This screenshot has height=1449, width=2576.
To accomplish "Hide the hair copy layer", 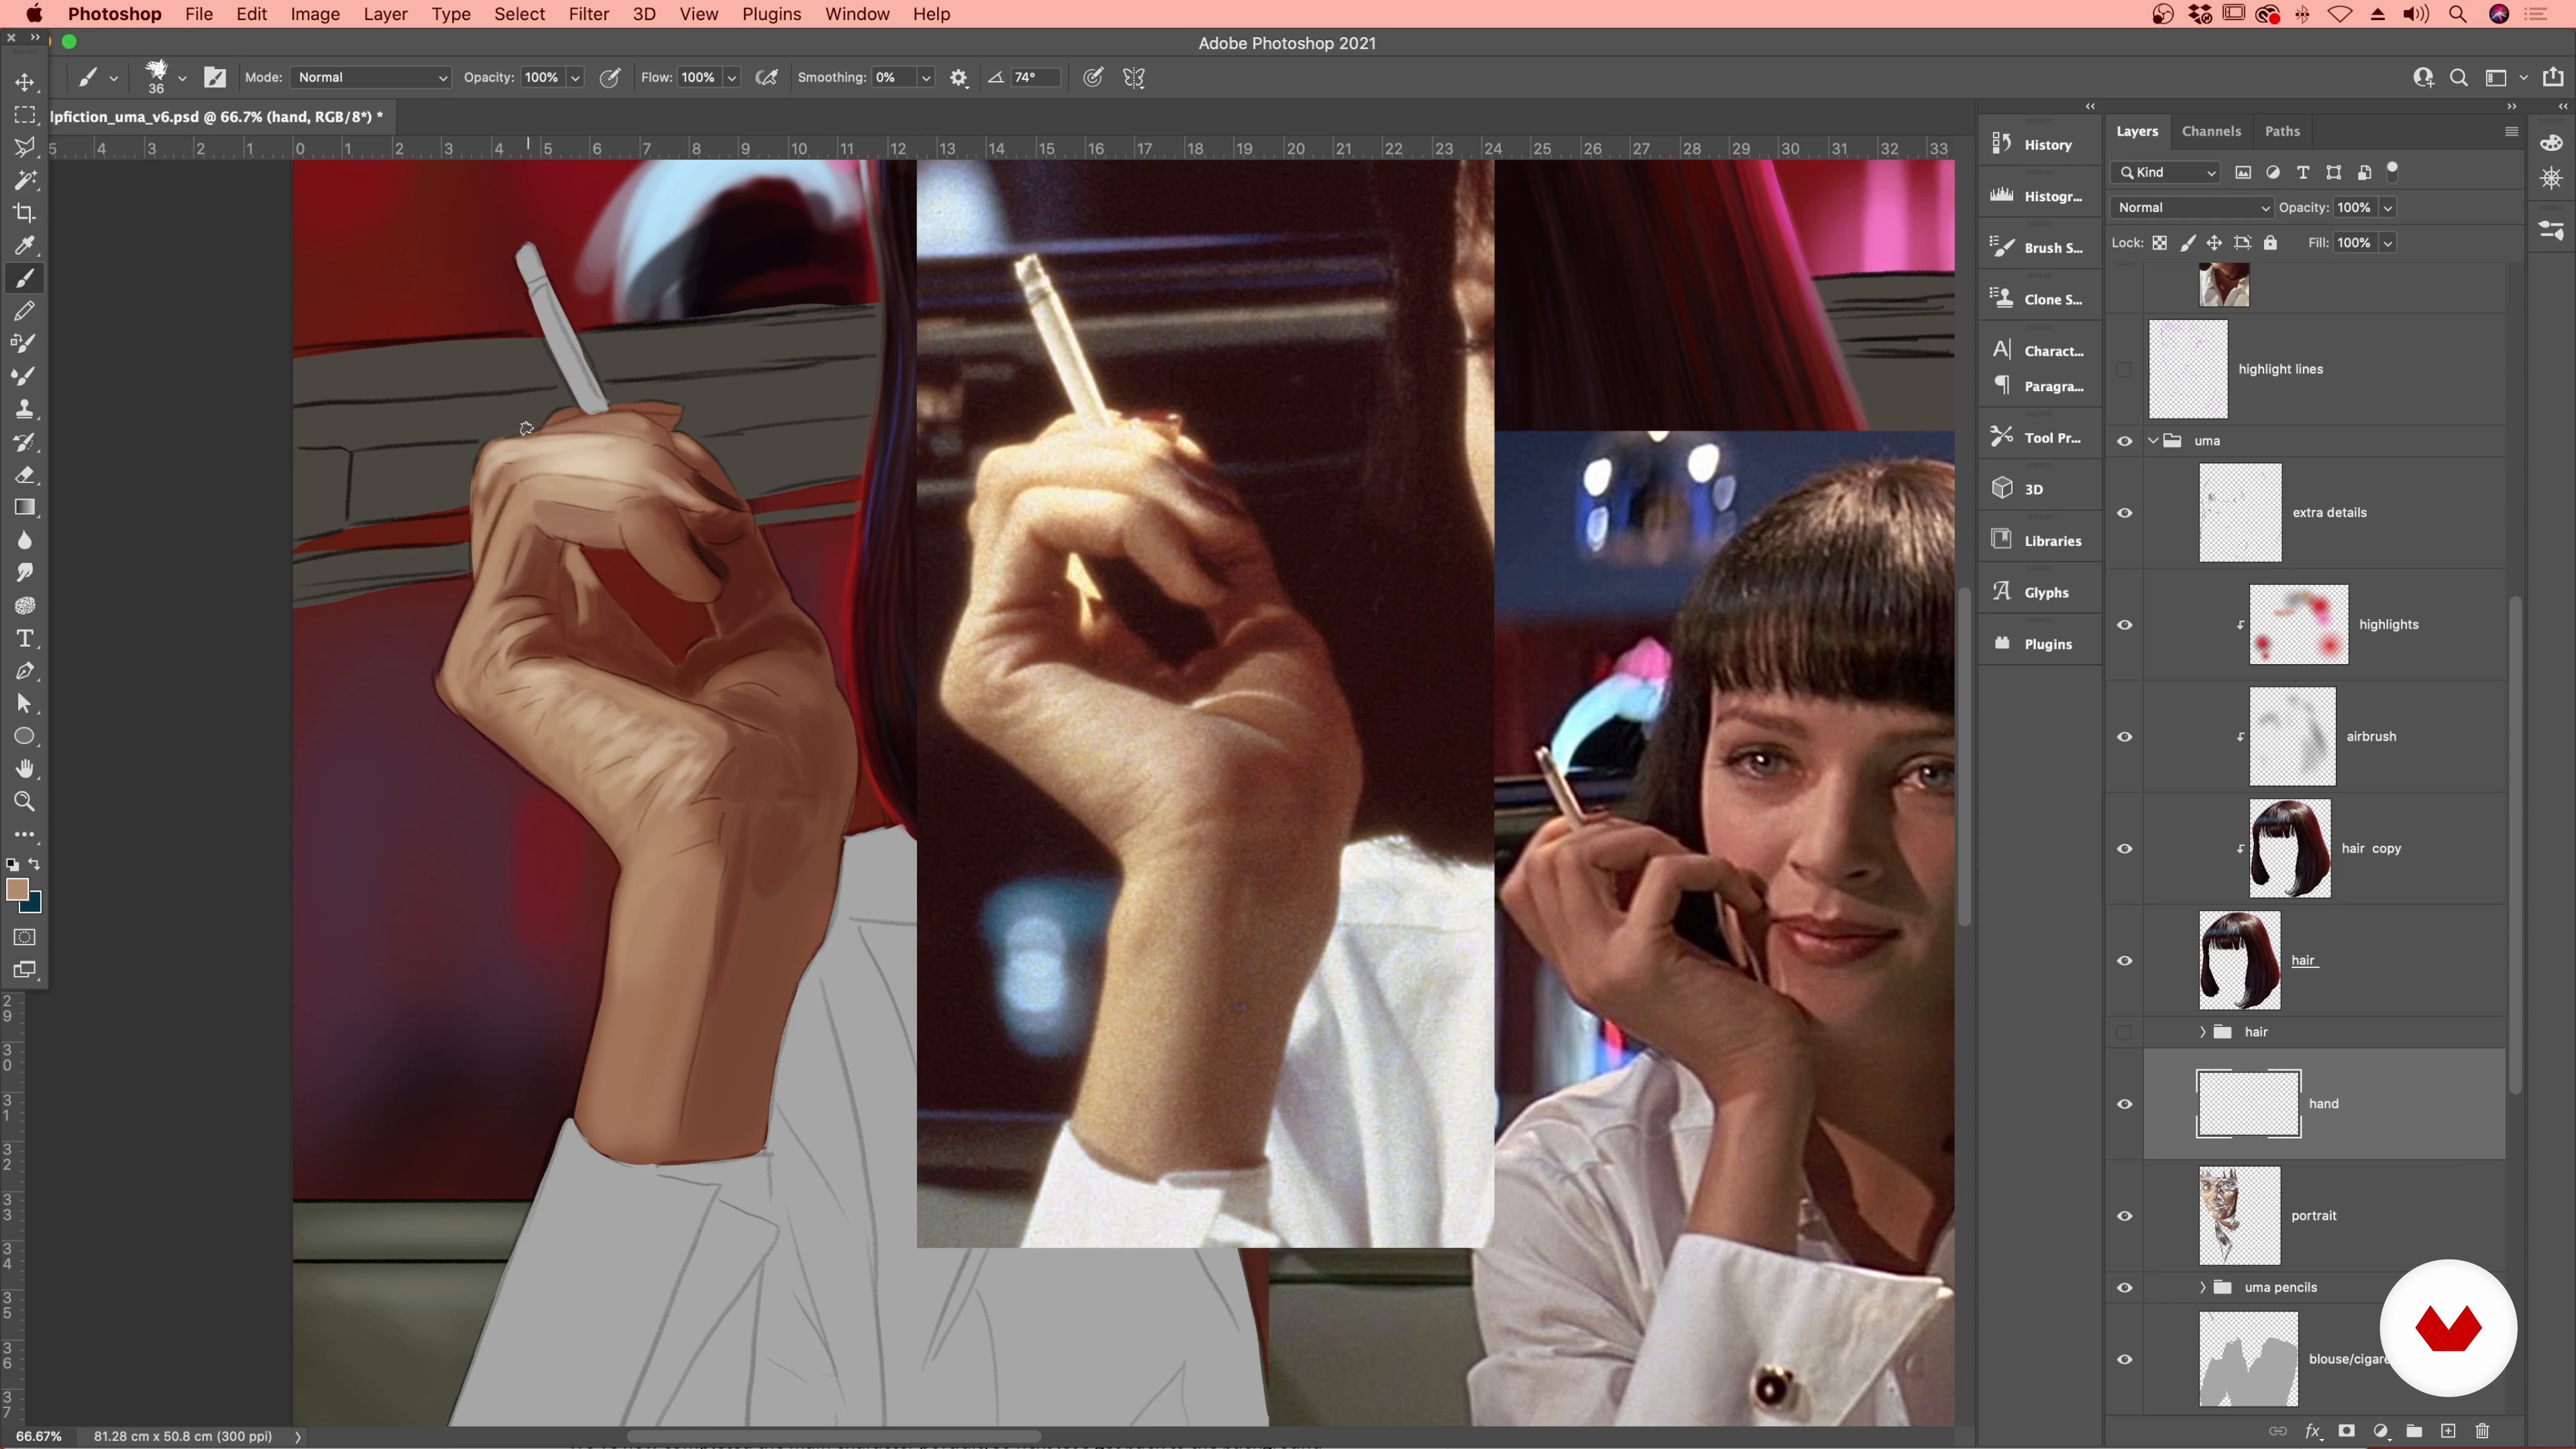I will point(2125,849).
